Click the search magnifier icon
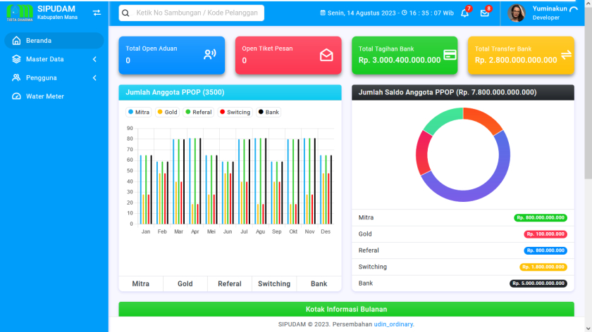Screen dimensions: 592x332 pyautogui.click(x=125, y=13)
